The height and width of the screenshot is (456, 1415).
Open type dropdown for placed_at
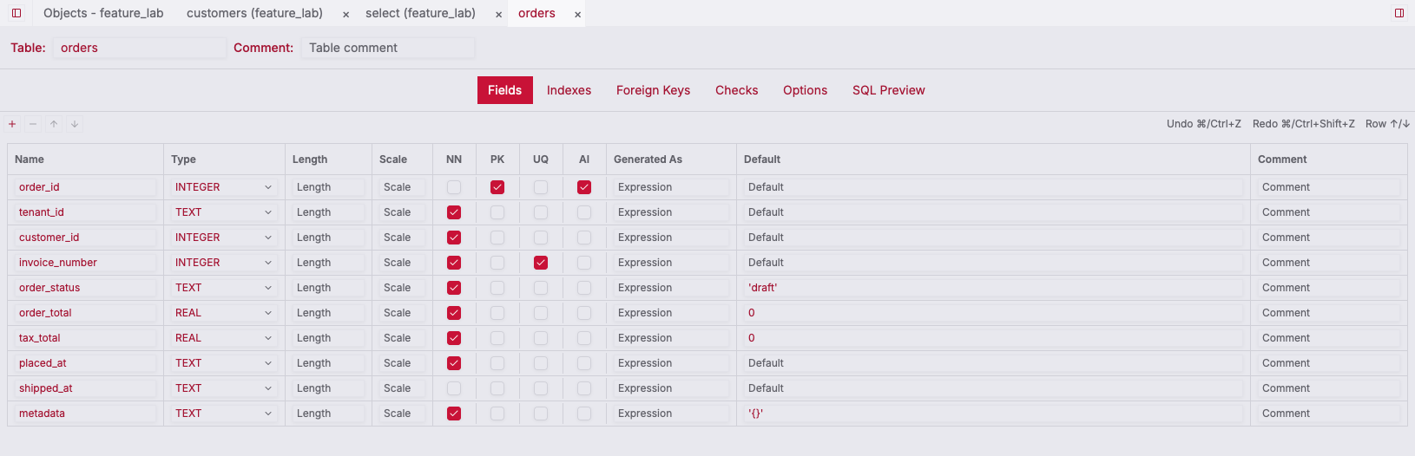pos(224,363)
